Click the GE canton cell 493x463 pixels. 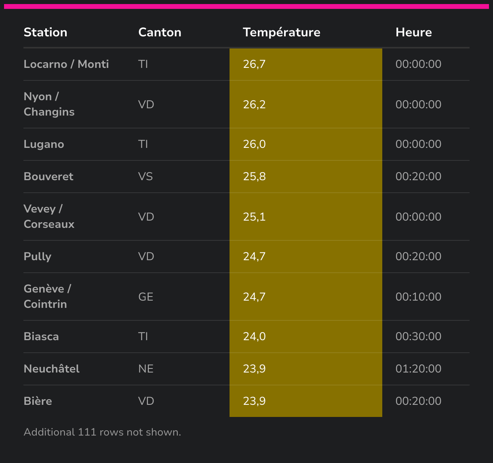pyautogui.click(x=146, y=297)
